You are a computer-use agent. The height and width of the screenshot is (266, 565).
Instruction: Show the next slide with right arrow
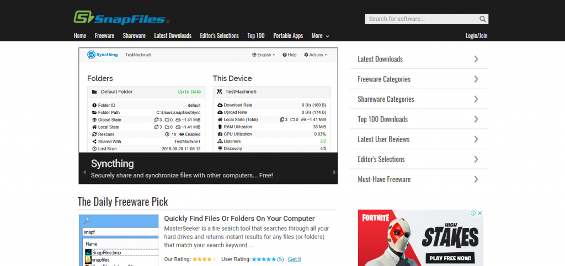coord(334,172)
